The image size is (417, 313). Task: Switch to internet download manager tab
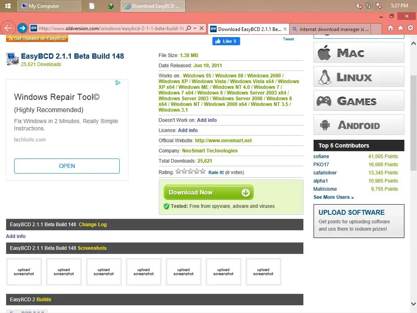[331, 29]
